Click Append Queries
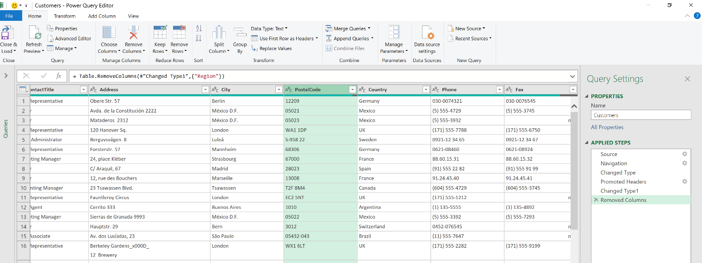This screenshot has height=263, width=702. click(x=349, y=38)
